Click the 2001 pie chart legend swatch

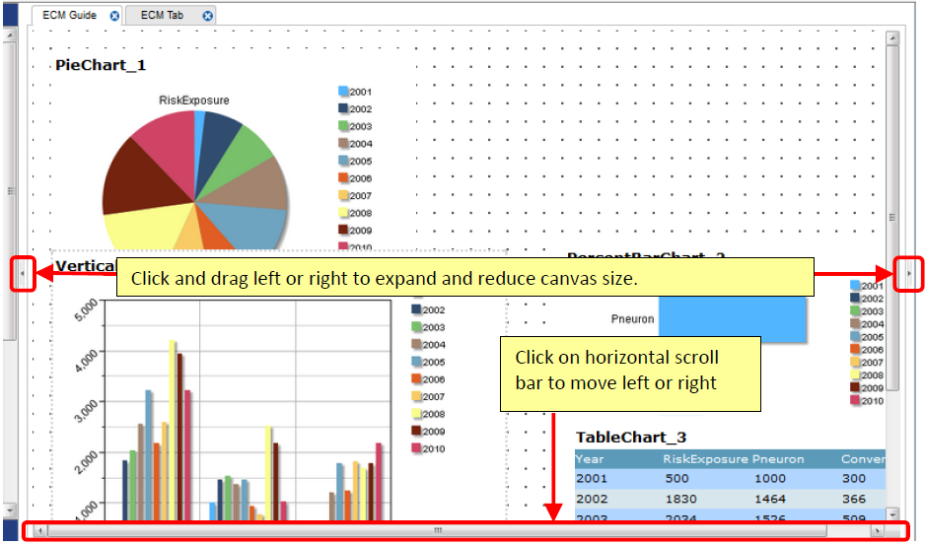343,91
